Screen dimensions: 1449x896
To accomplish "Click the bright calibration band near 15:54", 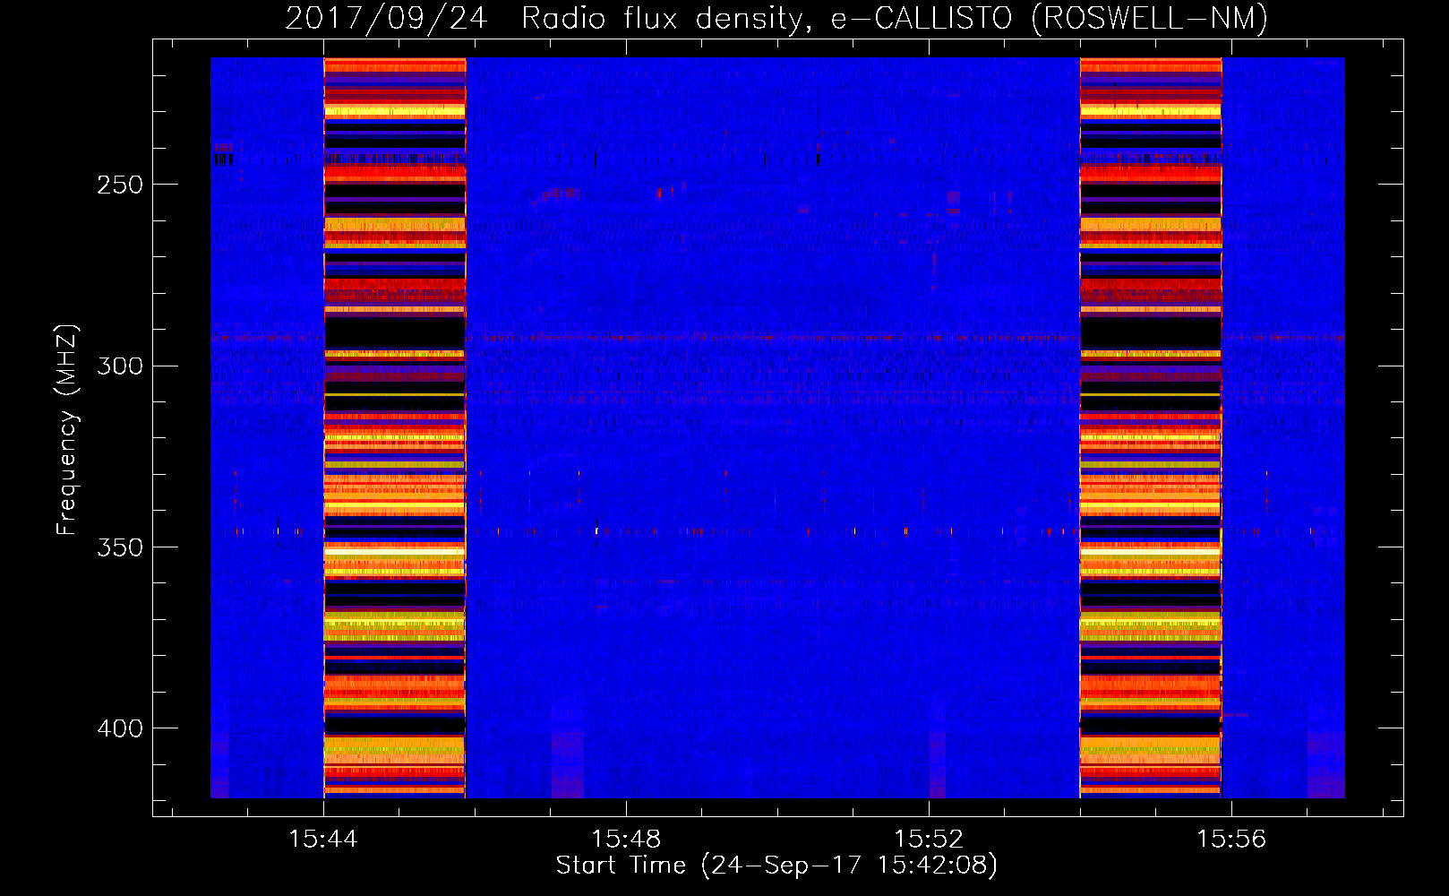I will pyautogui.click(x=1151, y=427).
